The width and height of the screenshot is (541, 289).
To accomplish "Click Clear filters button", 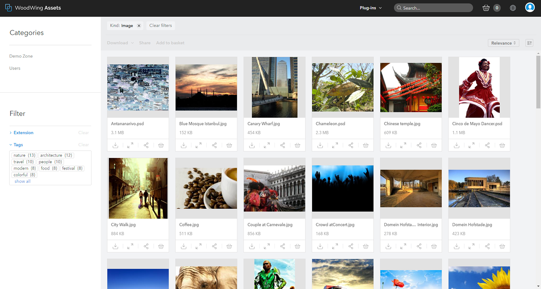I will pos(160,26).
